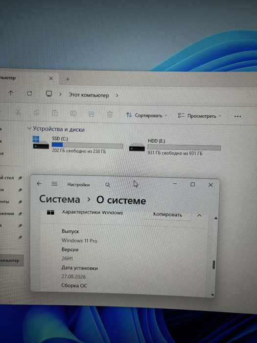Click '931 ГБ свободно из 931 ГБ' text
Screen dimensions: 257x343
175,153
